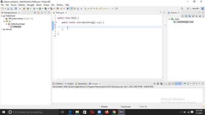Open the File menu

2,5
